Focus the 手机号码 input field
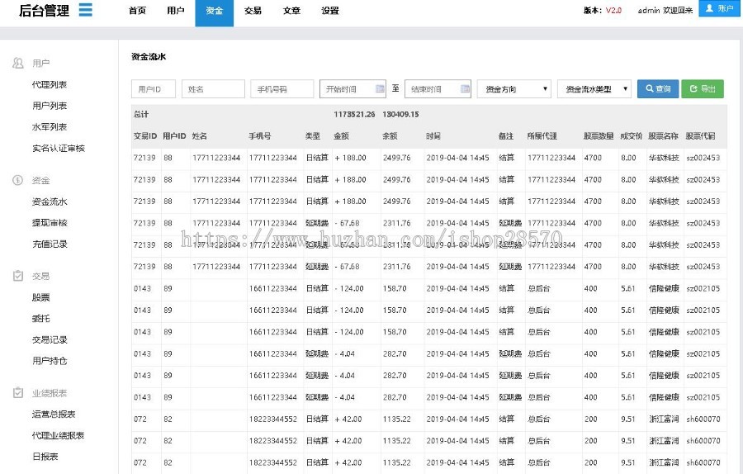This screenshot has width=743, height=474. [282, 88]
